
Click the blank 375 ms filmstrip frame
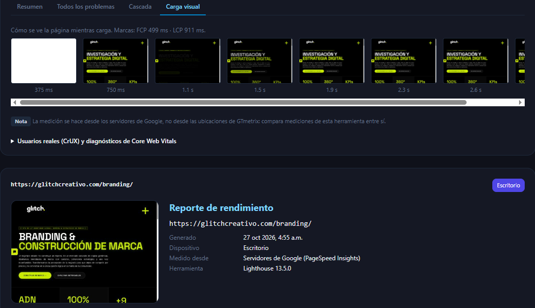(x=44, y=61)
